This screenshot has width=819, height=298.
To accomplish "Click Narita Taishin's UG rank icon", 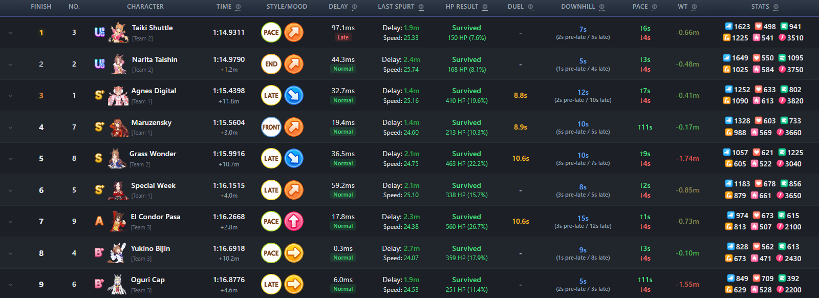I will click(x=100, y=64).
